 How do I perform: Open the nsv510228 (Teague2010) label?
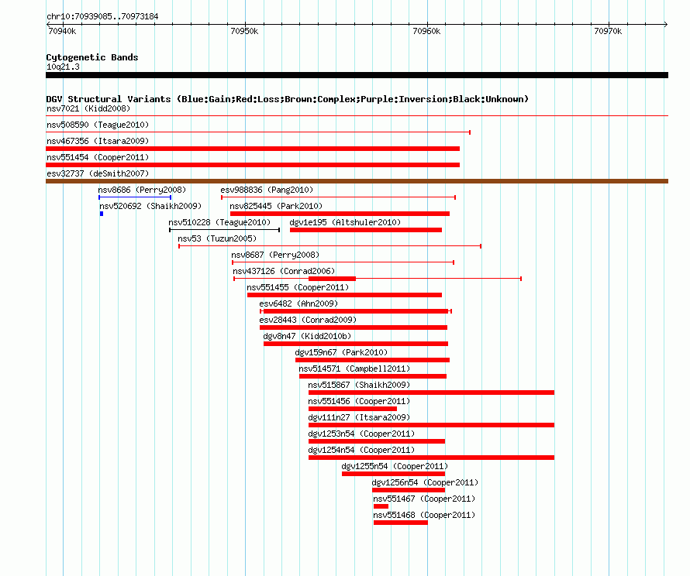pos(219,222)
